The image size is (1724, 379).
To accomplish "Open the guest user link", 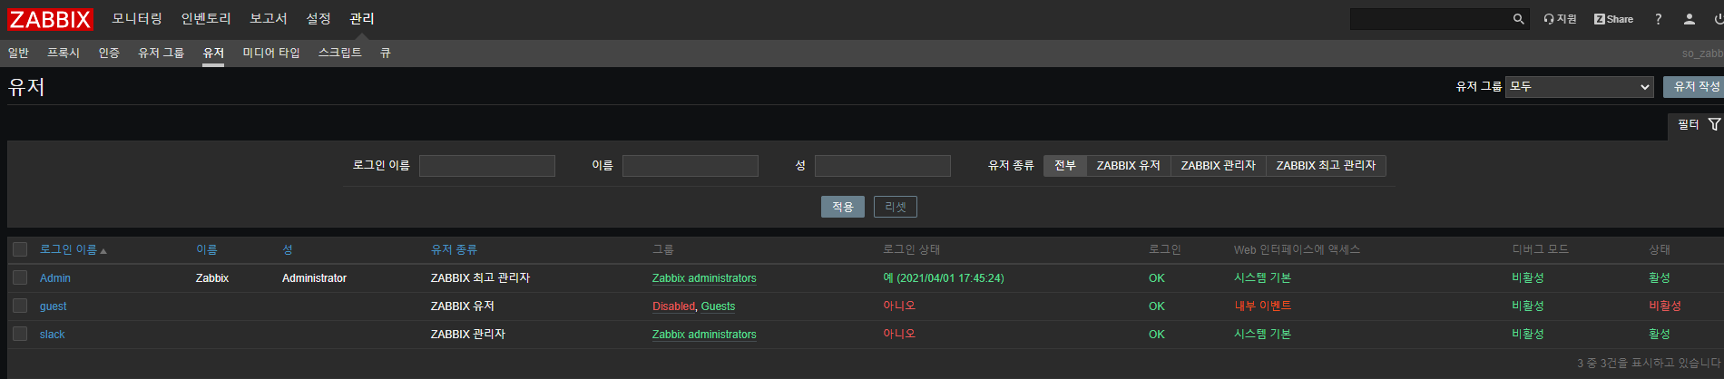I will tap(54, 306).
